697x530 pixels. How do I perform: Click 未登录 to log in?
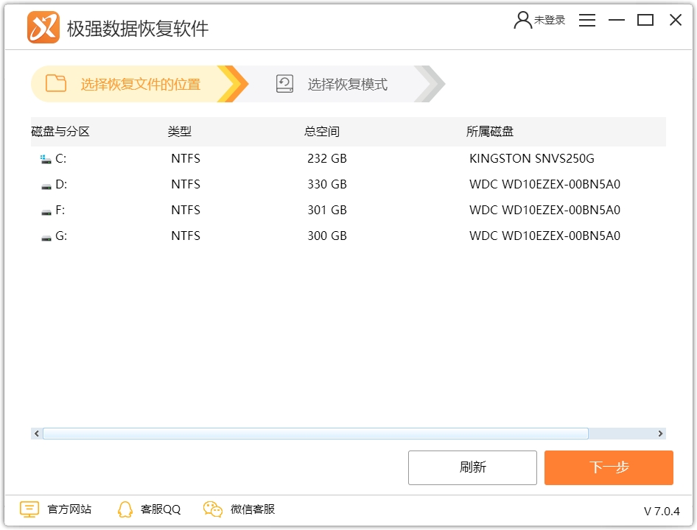550,20
